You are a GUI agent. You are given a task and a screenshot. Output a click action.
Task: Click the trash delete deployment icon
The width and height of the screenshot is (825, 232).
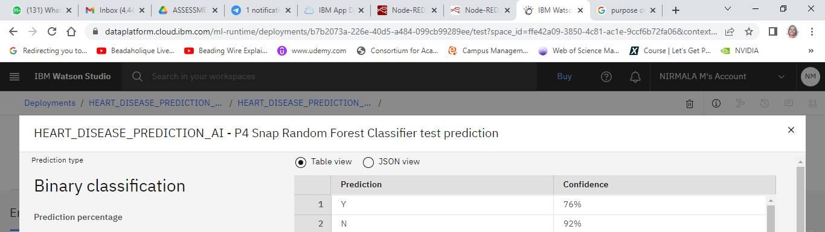(690, 103)
